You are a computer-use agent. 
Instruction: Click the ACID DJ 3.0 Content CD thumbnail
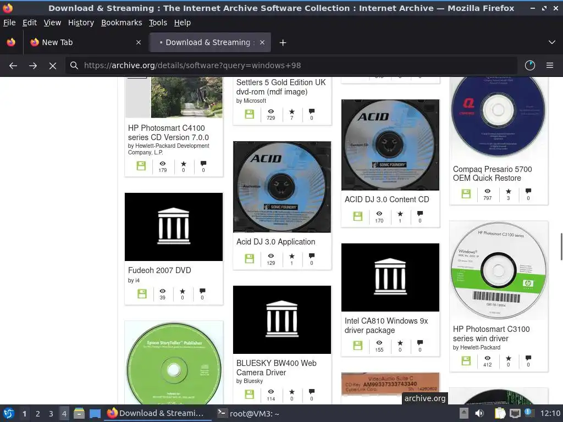click(390, 145)
